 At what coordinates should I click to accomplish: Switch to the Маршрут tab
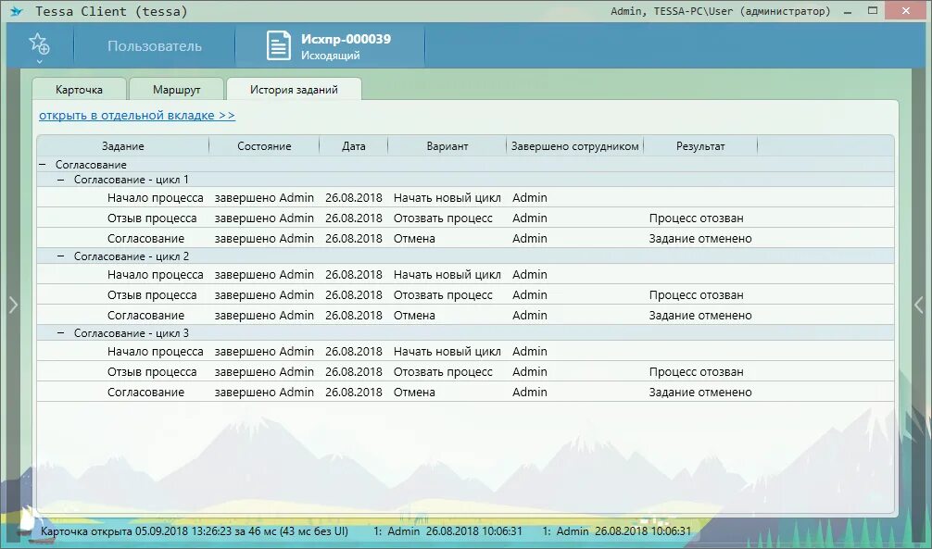[x=177, y=90]
